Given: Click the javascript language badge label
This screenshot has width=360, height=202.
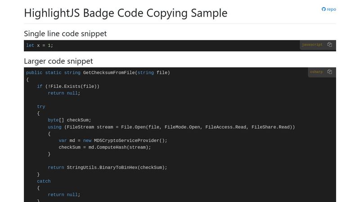Looking at the screenshot, I should click(x=312, y=44).
